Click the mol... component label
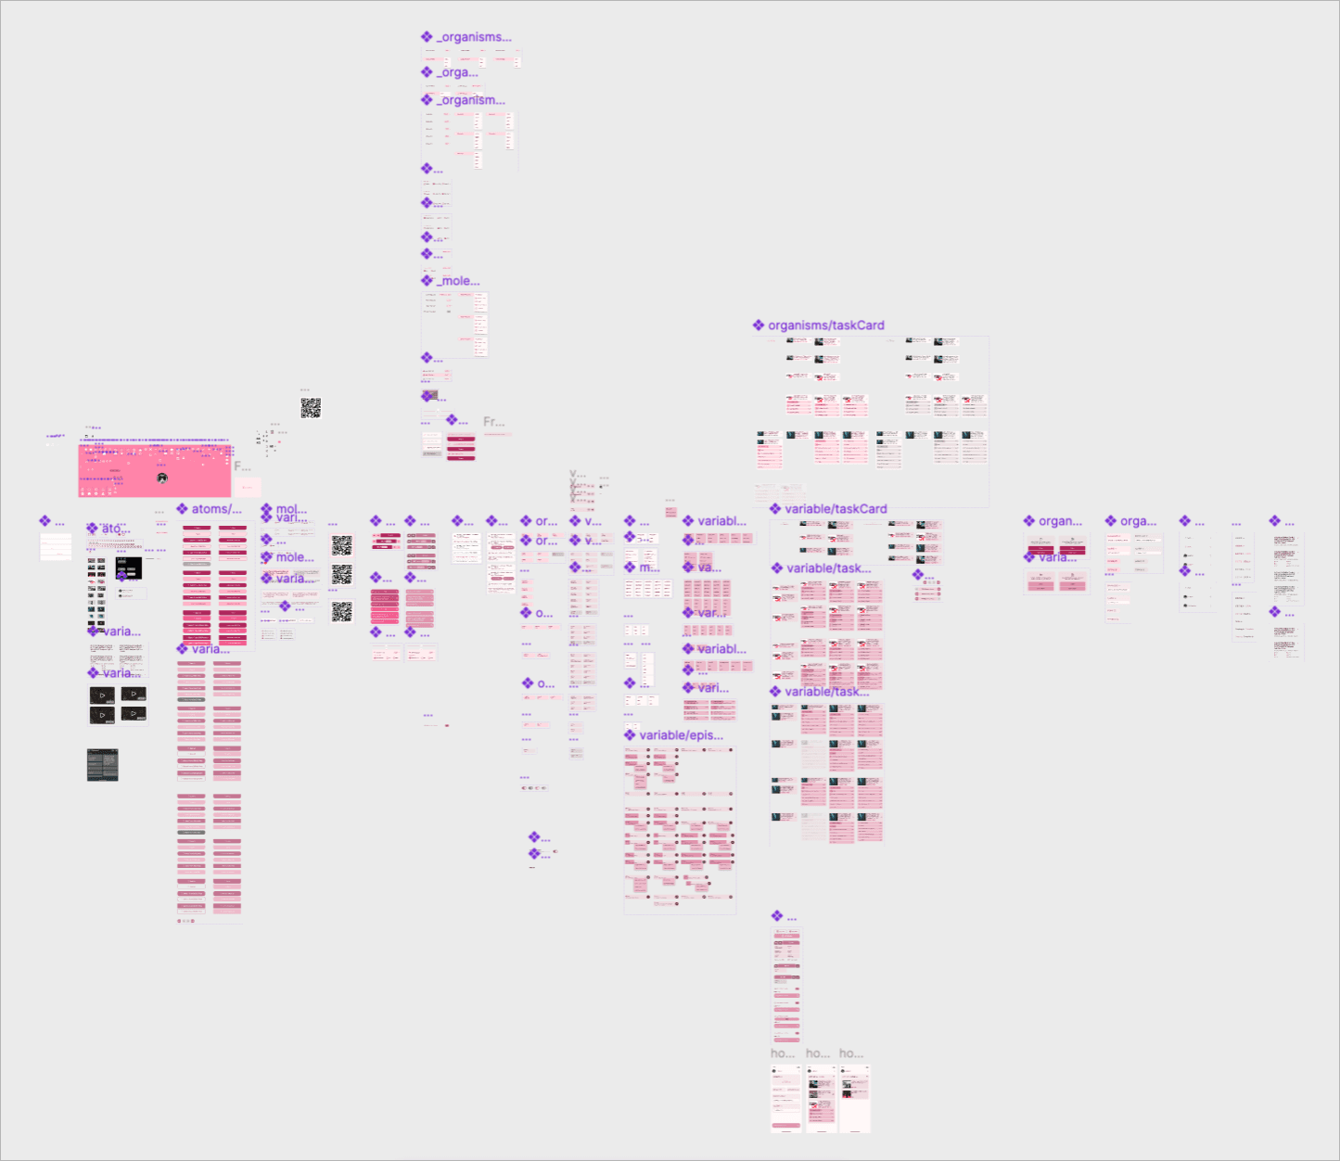This screenshot has height=1161, width=1340. point(291,509)
